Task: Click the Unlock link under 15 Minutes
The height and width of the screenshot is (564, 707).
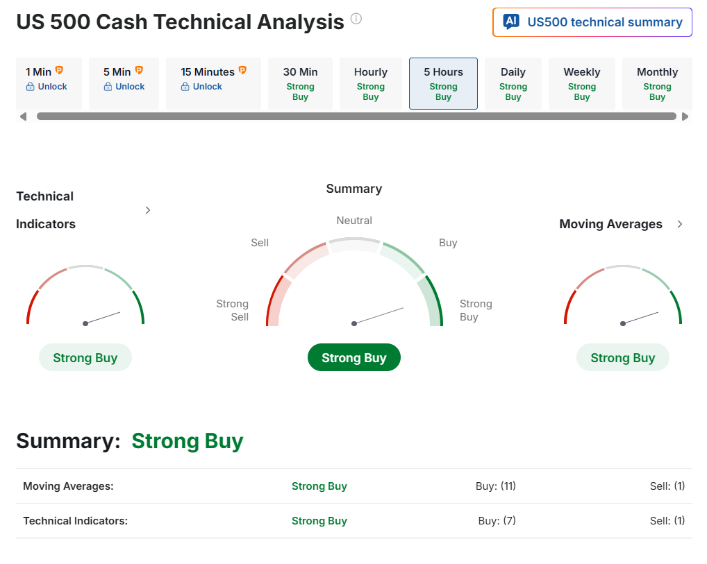Action: pyautogui.click(x=208, y=87)
